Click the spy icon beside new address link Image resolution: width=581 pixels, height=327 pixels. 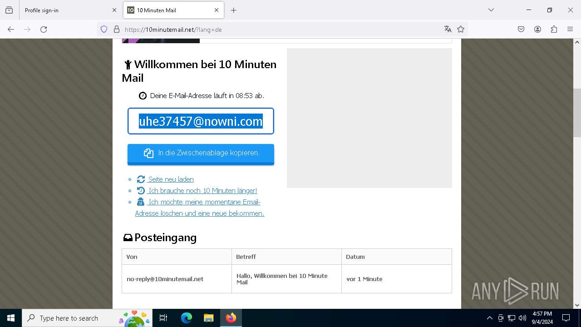tap(141, 202)
